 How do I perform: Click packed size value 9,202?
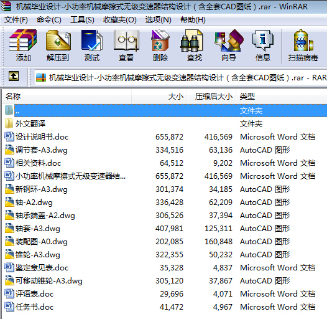(223, 163)
